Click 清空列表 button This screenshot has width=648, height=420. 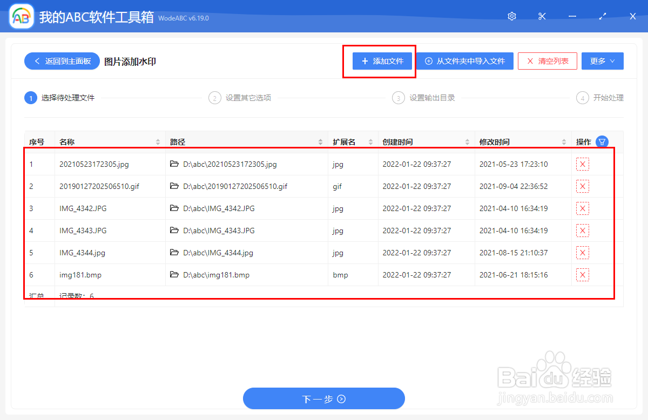(x=548, y=61)
